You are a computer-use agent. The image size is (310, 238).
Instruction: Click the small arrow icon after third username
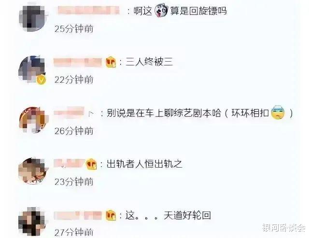91,114
